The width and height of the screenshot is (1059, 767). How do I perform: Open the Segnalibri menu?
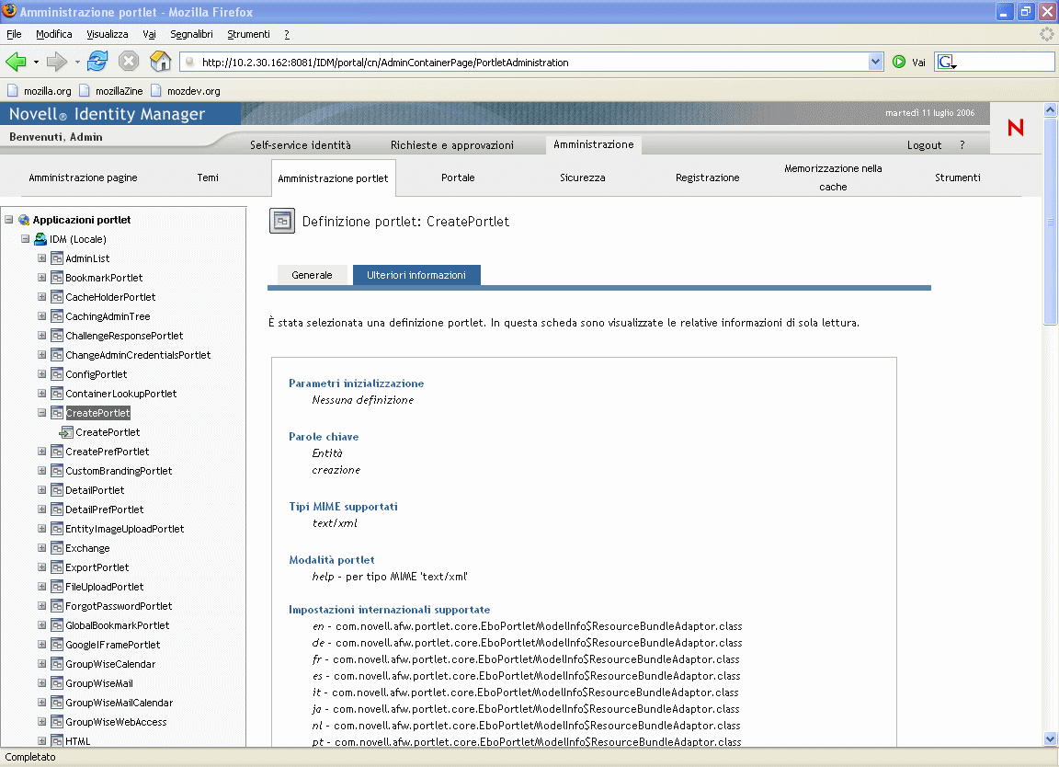click(x=191, y=34)
